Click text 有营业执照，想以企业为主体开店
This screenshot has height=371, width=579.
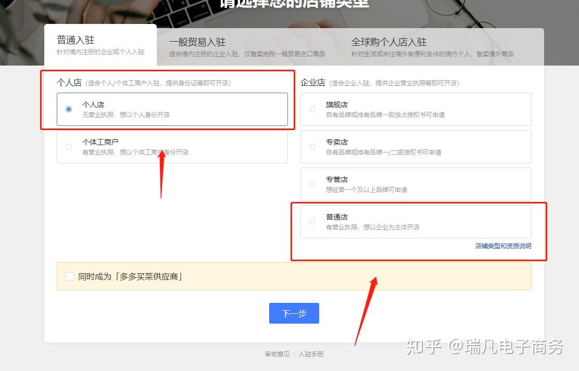point(373,227)
